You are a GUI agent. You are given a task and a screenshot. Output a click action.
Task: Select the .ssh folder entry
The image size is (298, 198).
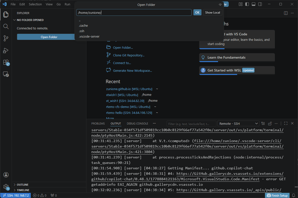pyautogui.click(x=149, y=31)
